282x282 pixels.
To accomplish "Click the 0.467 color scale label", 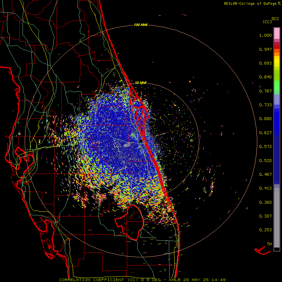I will 265,174.
